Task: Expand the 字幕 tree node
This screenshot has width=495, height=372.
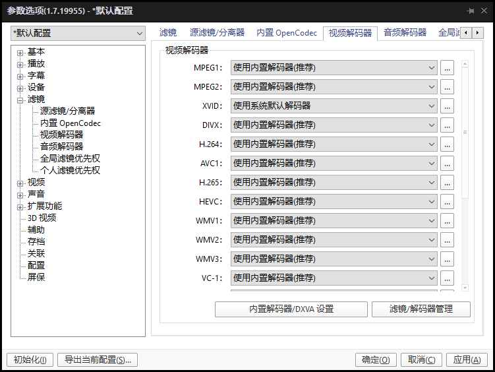Action: click(20, 77)
